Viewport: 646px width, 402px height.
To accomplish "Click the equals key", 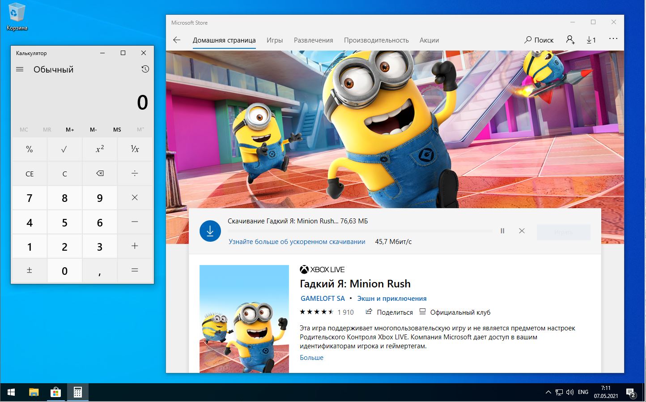I will (135, 270).
